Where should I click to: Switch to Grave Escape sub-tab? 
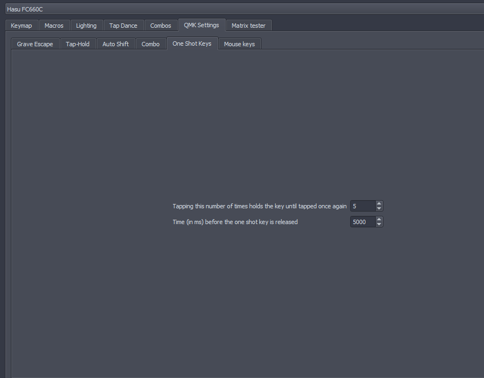pyautogui.click(x=35, y=44)
